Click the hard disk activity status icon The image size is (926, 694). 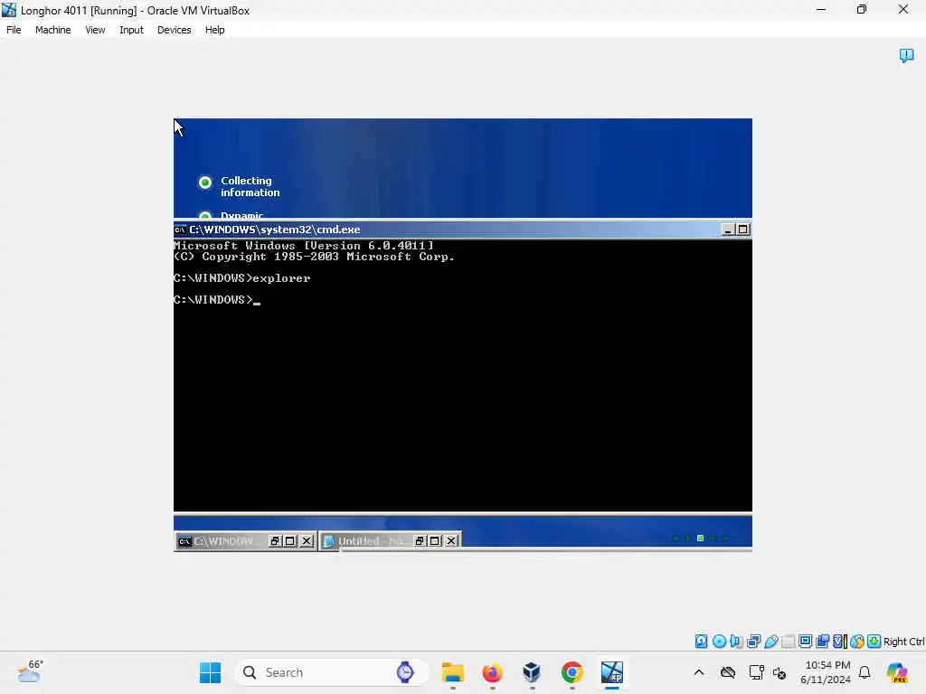coord(701,641)
